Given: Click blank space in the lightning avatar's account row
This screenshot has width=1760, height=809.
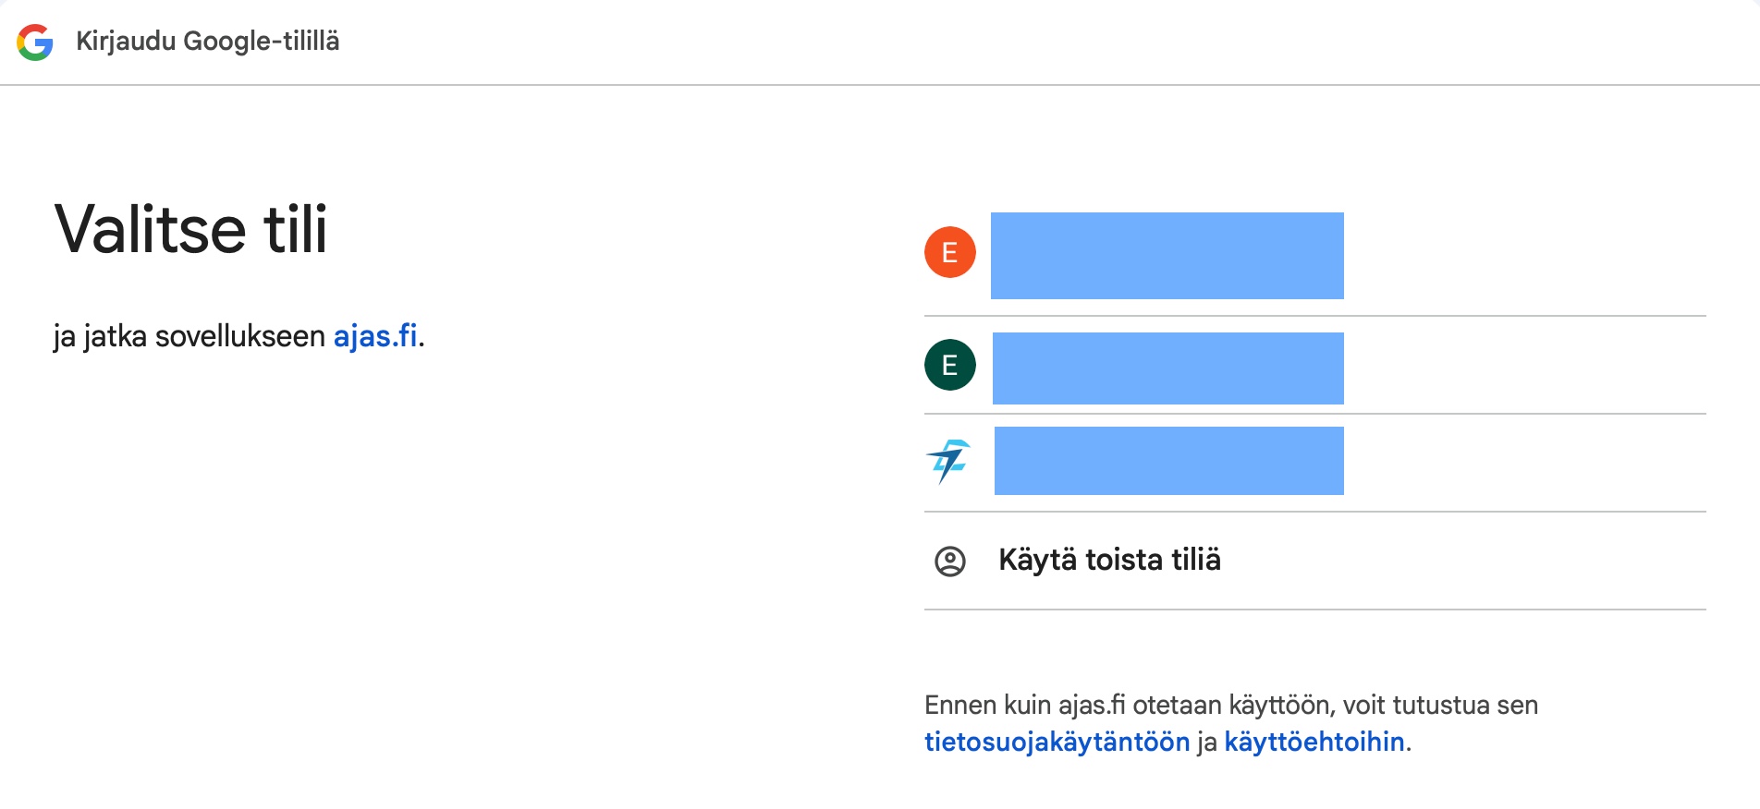Looking at the screenshot, I should (x=1525, y=462).
